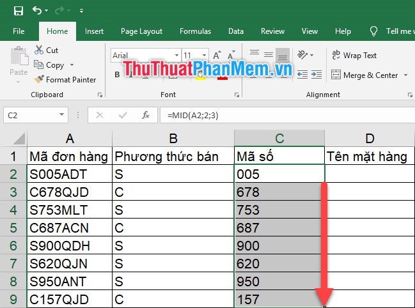Open the Font settings dialog launcher

click(x=237, y=95)
